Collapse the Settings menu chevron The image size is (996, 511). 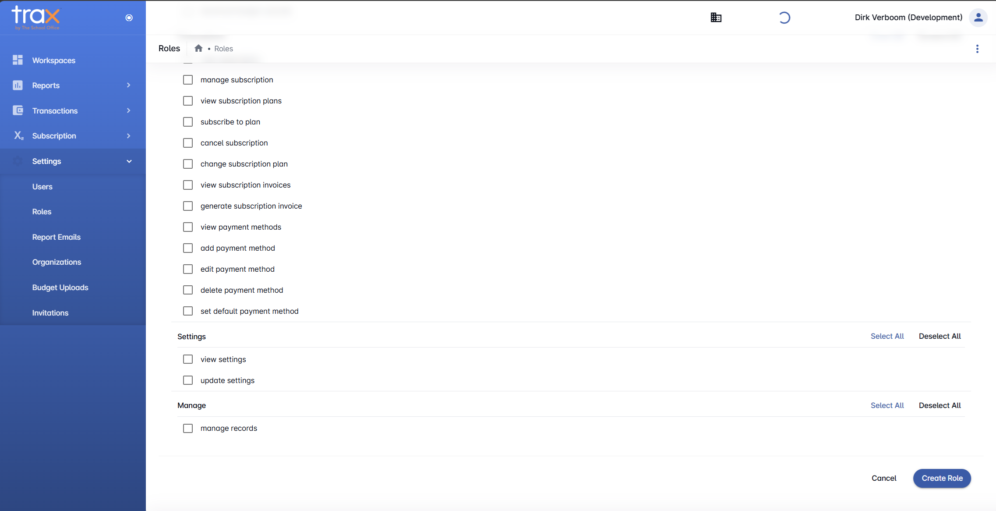coord(129,161)
